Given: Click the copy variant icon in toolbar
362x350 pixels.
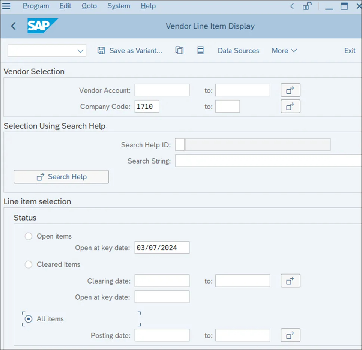Looking at the screenshot, I should pos(179,51).
